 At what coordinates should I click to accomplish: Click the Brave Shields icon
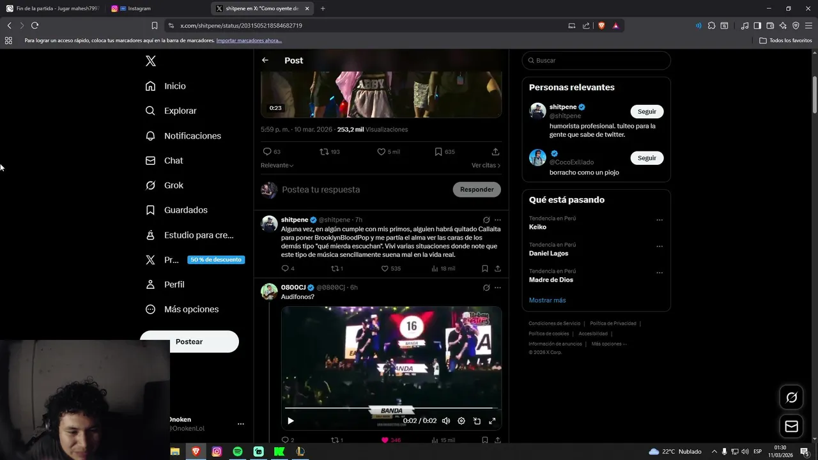601,26
